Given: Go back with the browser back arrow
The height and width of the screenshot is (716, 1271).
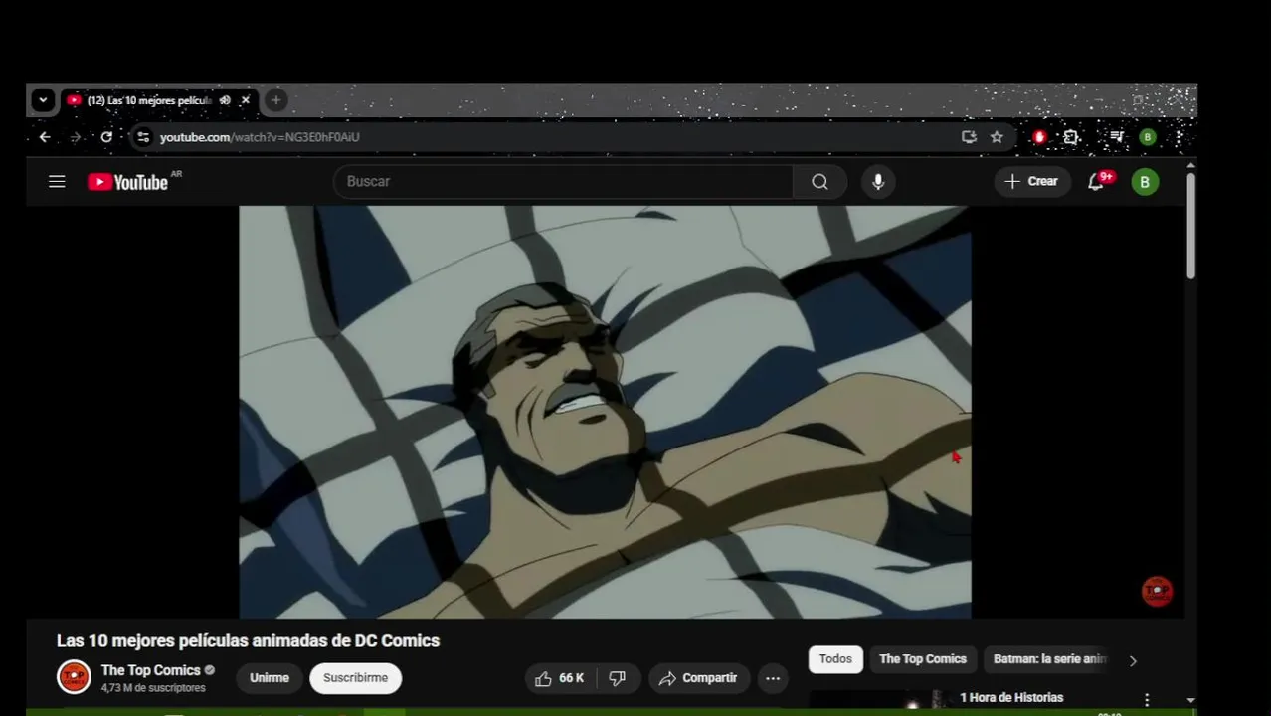Looking at the screenshot, I should (45, 137).
